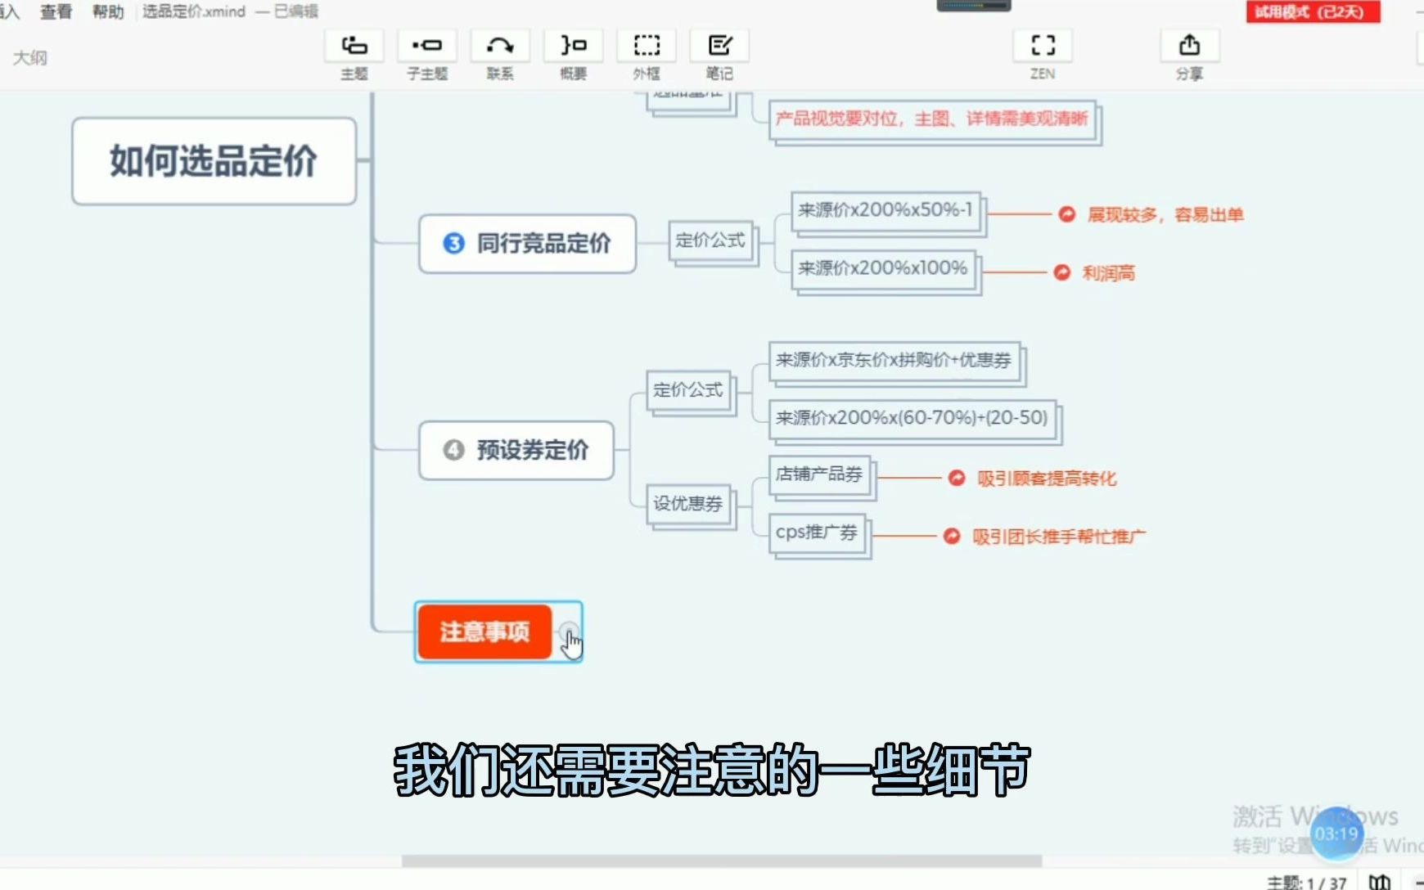The width and height of the screenshot is (1424, 890).
Task: Click the arrow icon beside 利润高
Action: 1062,272
